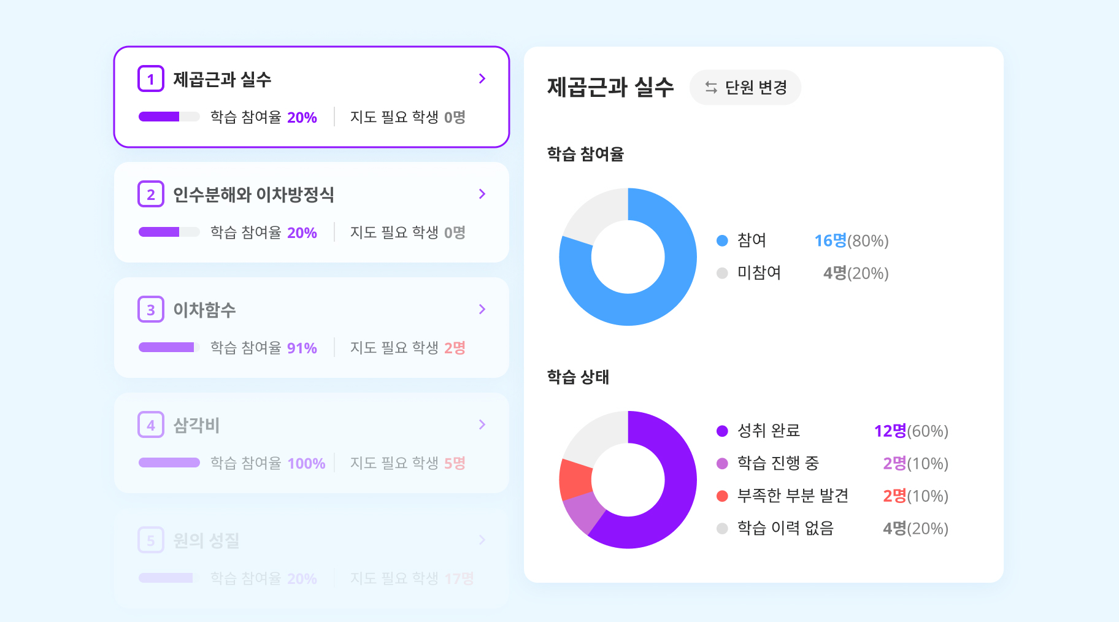Click the 제곱근과 실수 participation progress bar
This screenshot has height=622, width=1119.
(x=169, y=117)
